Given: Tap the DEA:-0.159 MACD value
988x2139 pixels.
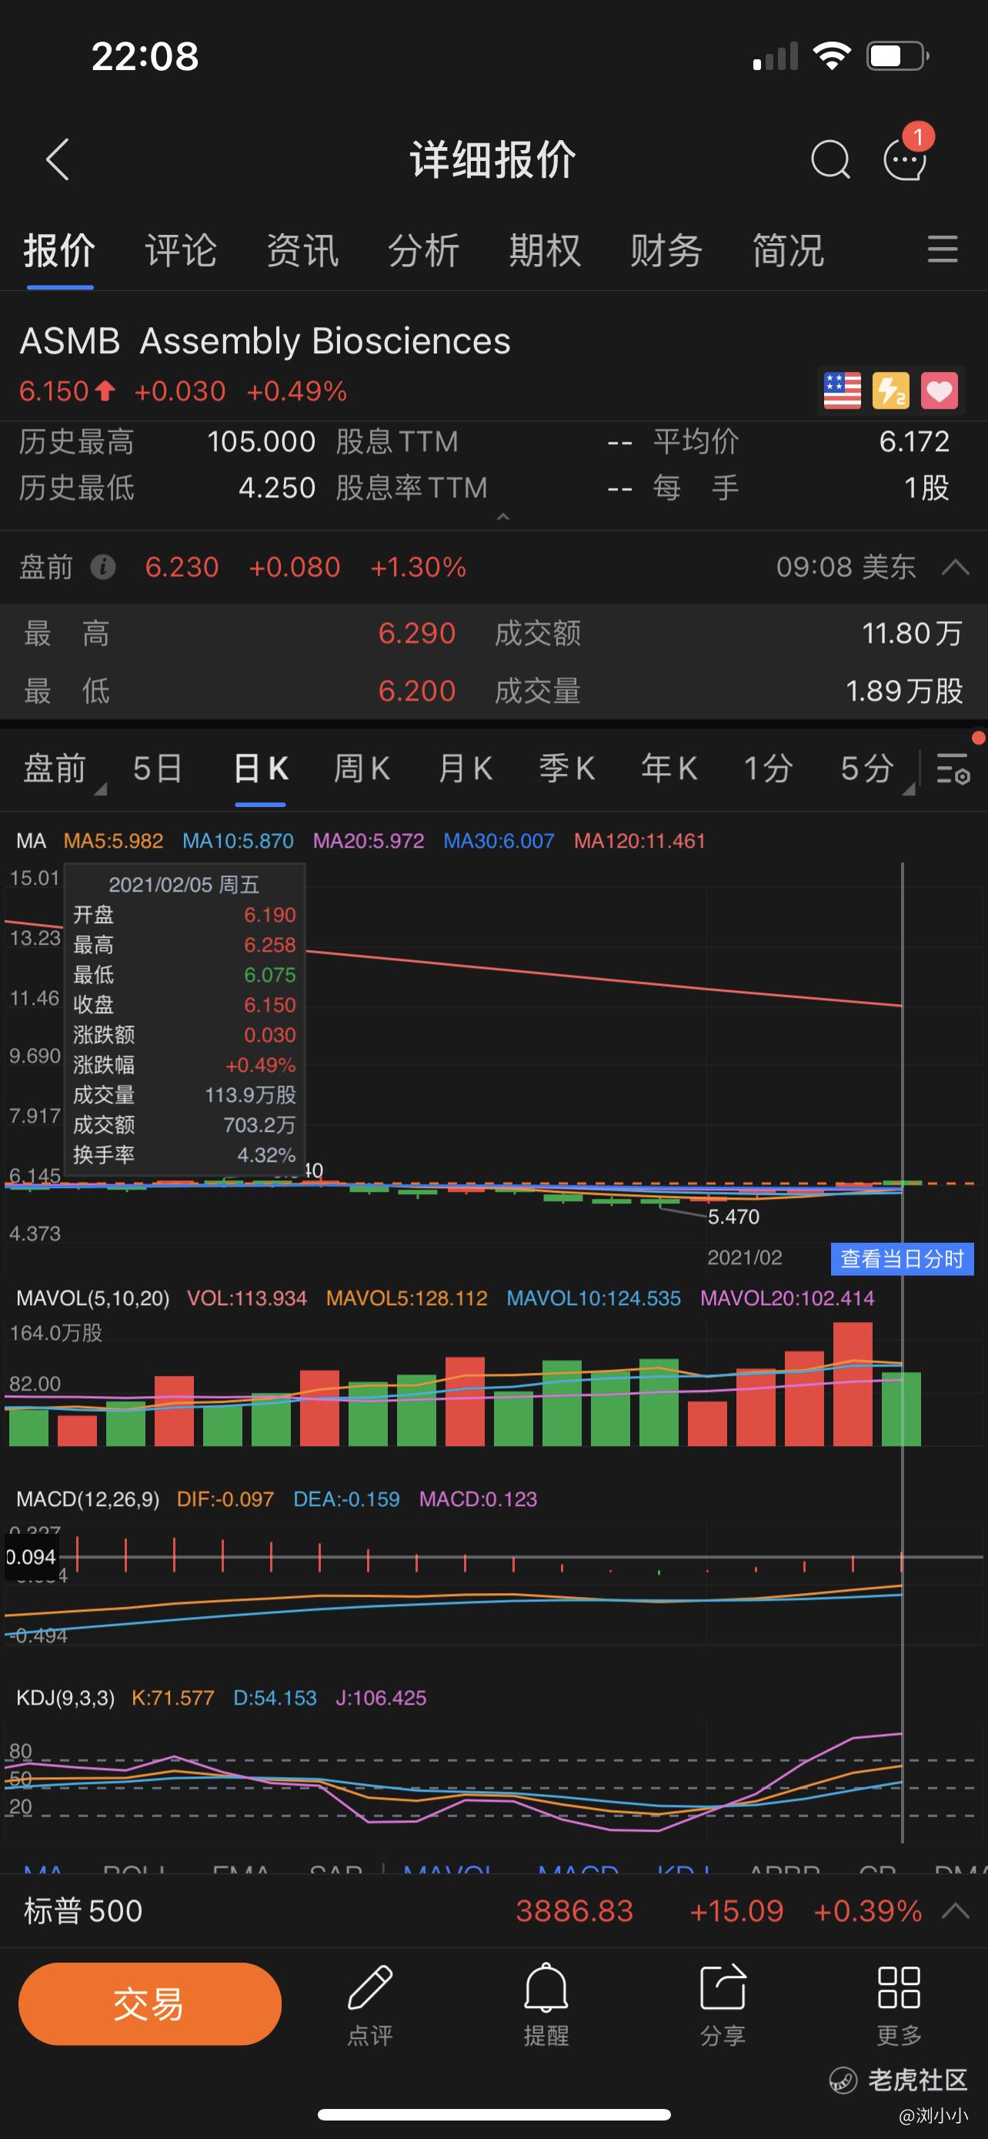Looking at the screenshot, I should tap(347, 1499).
